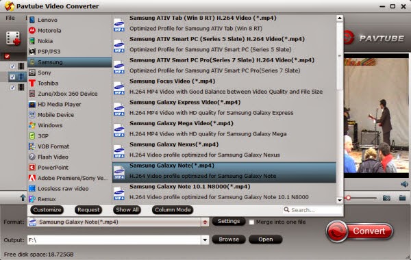Click the preview playback slider handle
The image size is (411, 260).
349,198
